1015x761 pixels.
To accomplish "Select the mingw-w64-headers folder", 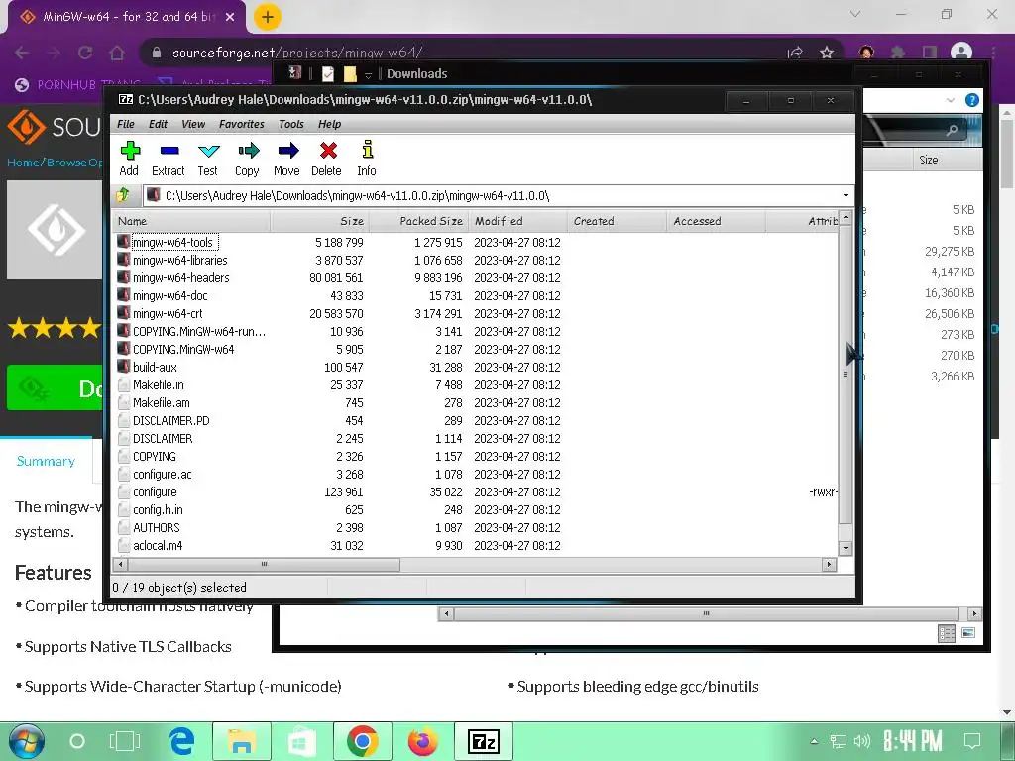I will pyautogui.click(x=180, y=277).
